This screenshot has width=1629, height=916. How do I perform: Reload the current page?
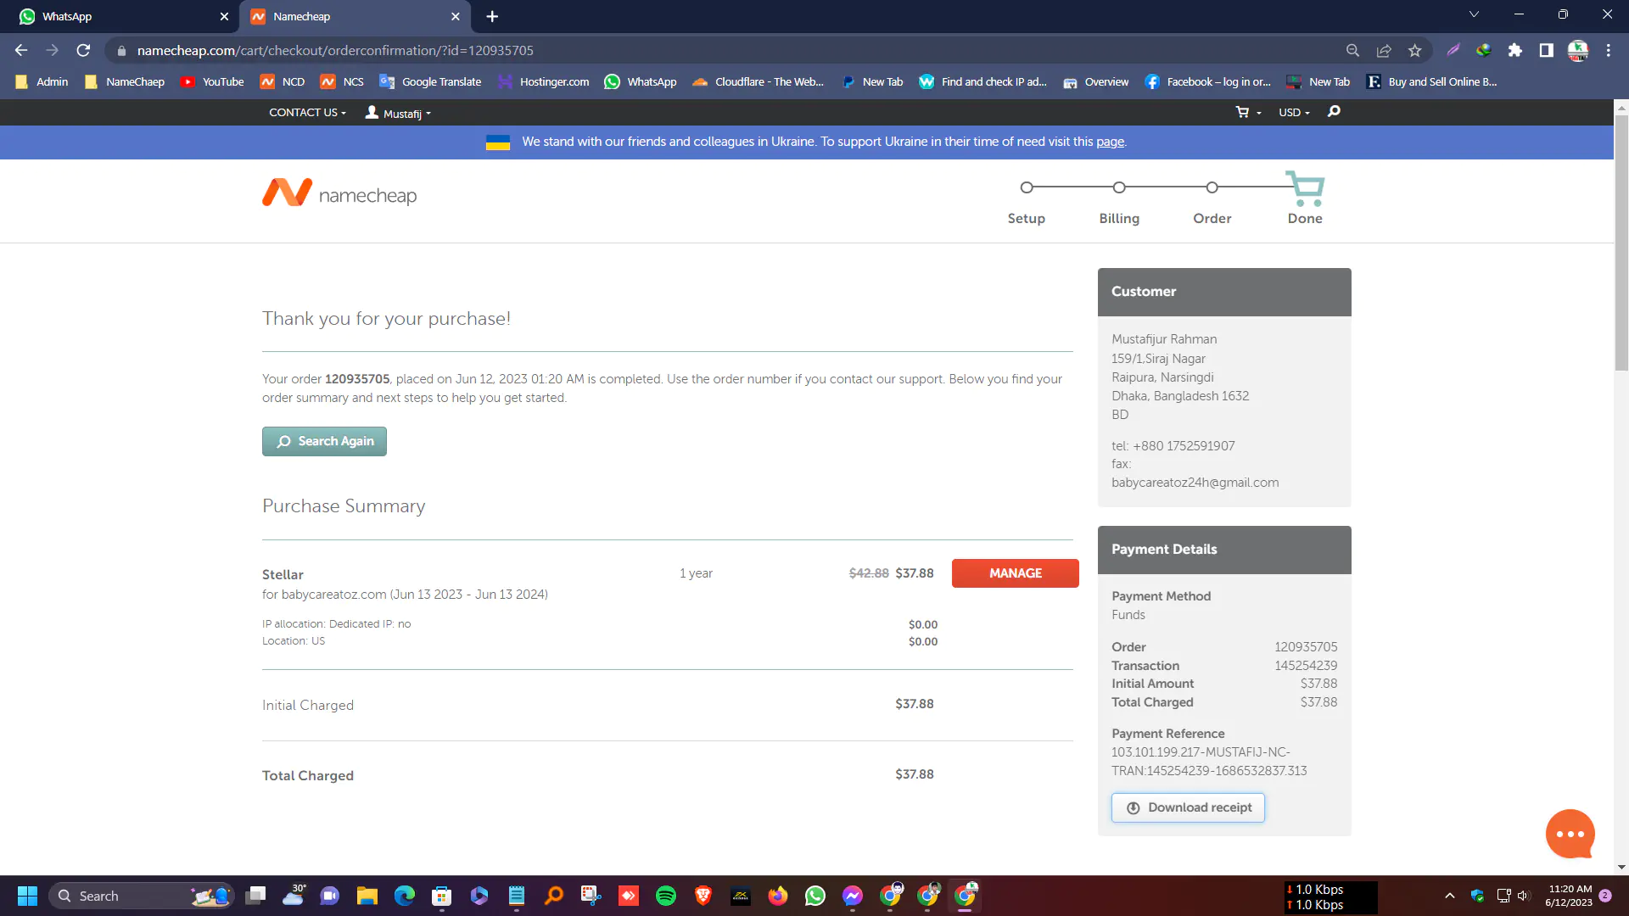(83, 50)
